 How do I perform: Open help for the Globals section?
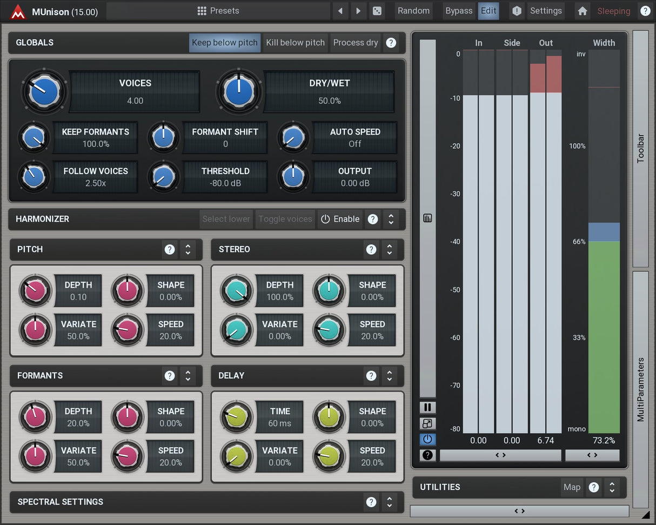[391, 43]
